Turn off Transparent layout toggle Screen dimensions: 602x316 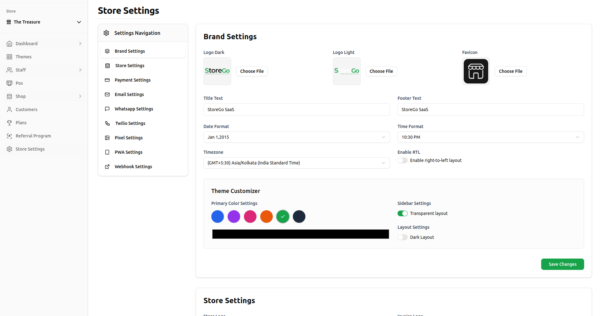[x=403, y=213]
